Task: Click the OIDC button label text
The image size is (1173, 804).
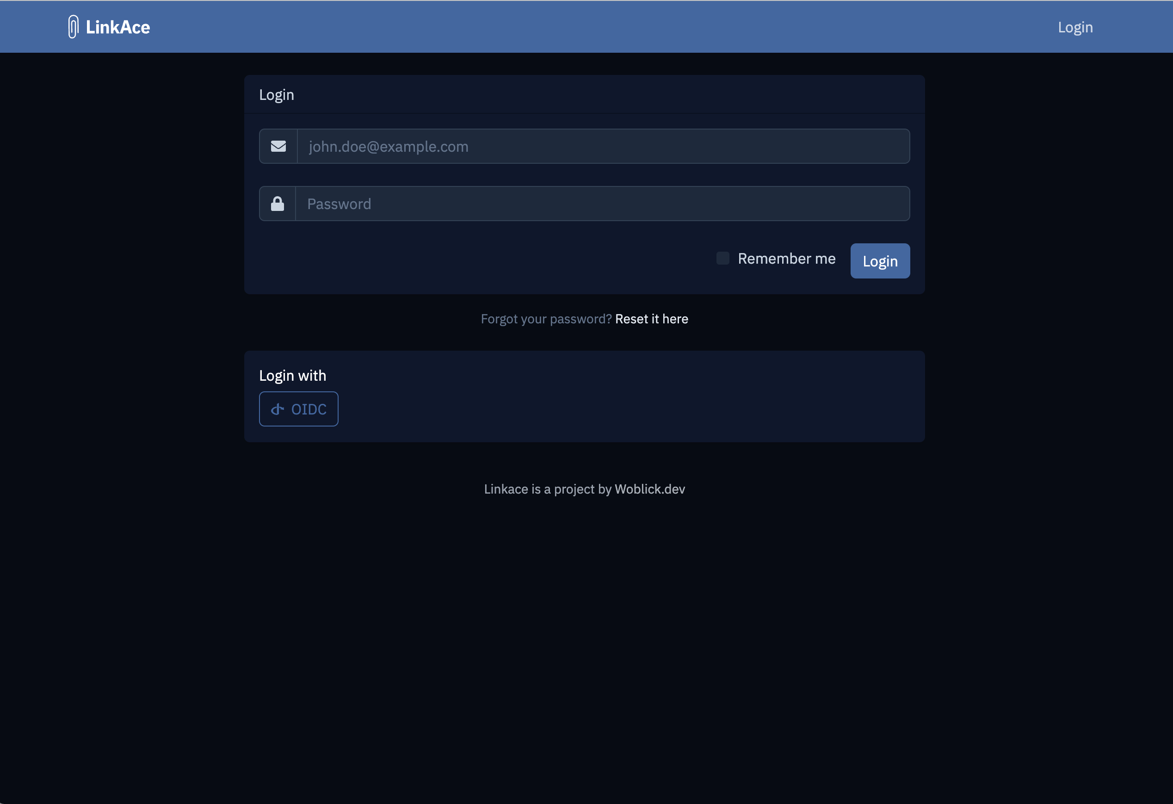Action: point(309,409)
